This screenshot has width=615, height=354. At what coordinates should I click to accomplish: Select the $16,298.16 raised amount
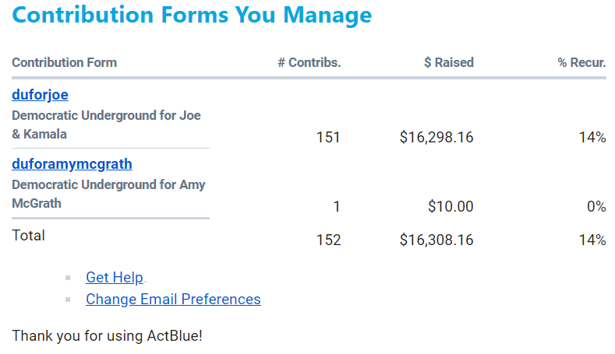pos(437,138)
